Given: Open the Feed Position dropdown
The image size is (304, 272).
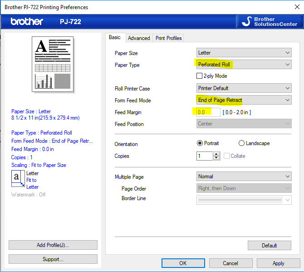Looking at the screenshot, I should pyautogui.click(x=244, y=124).
